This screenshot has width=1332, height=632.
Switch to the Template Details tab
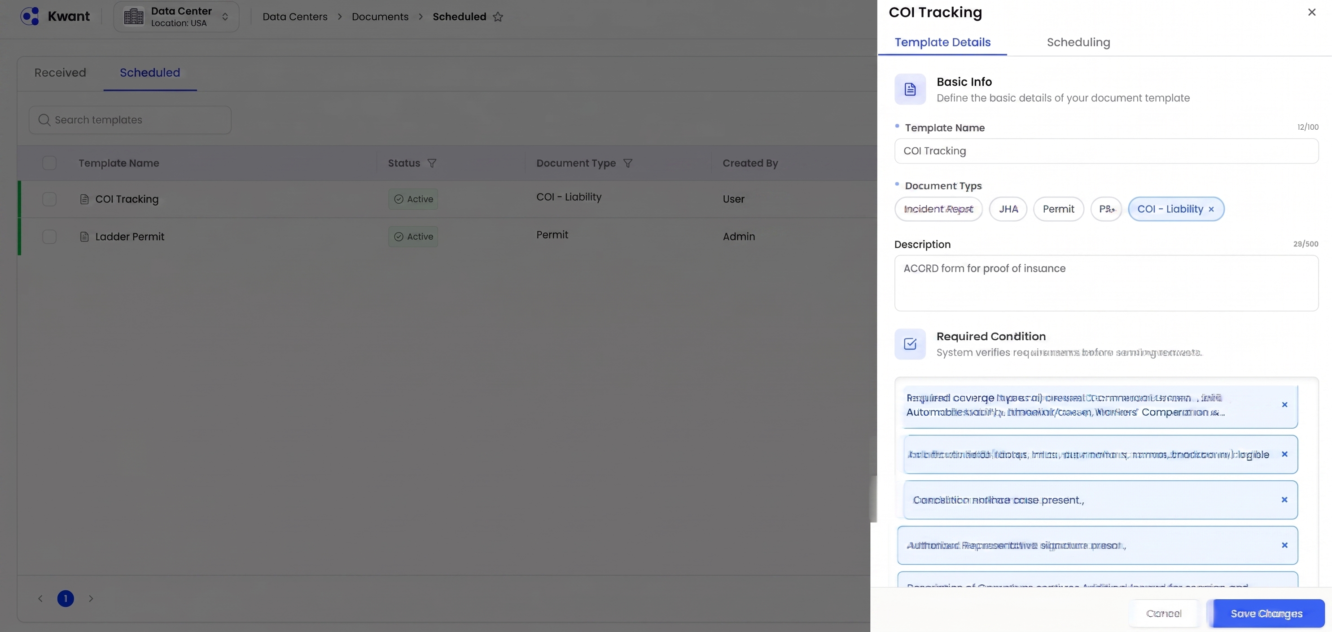coord(942,42)
